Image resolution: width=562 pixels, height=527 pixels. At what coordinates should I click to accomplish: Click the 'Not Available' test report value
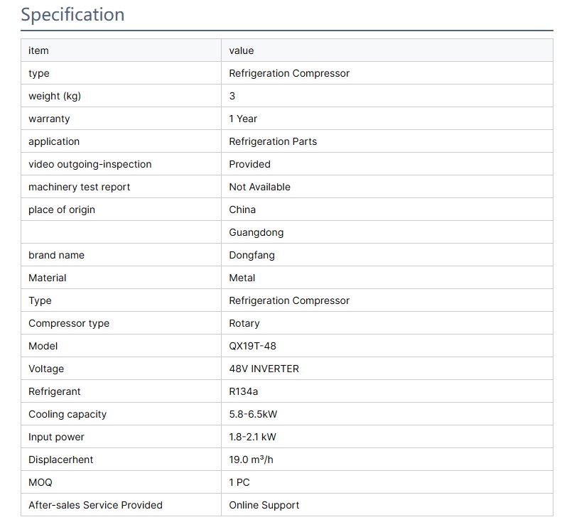[x=259, y=187]
